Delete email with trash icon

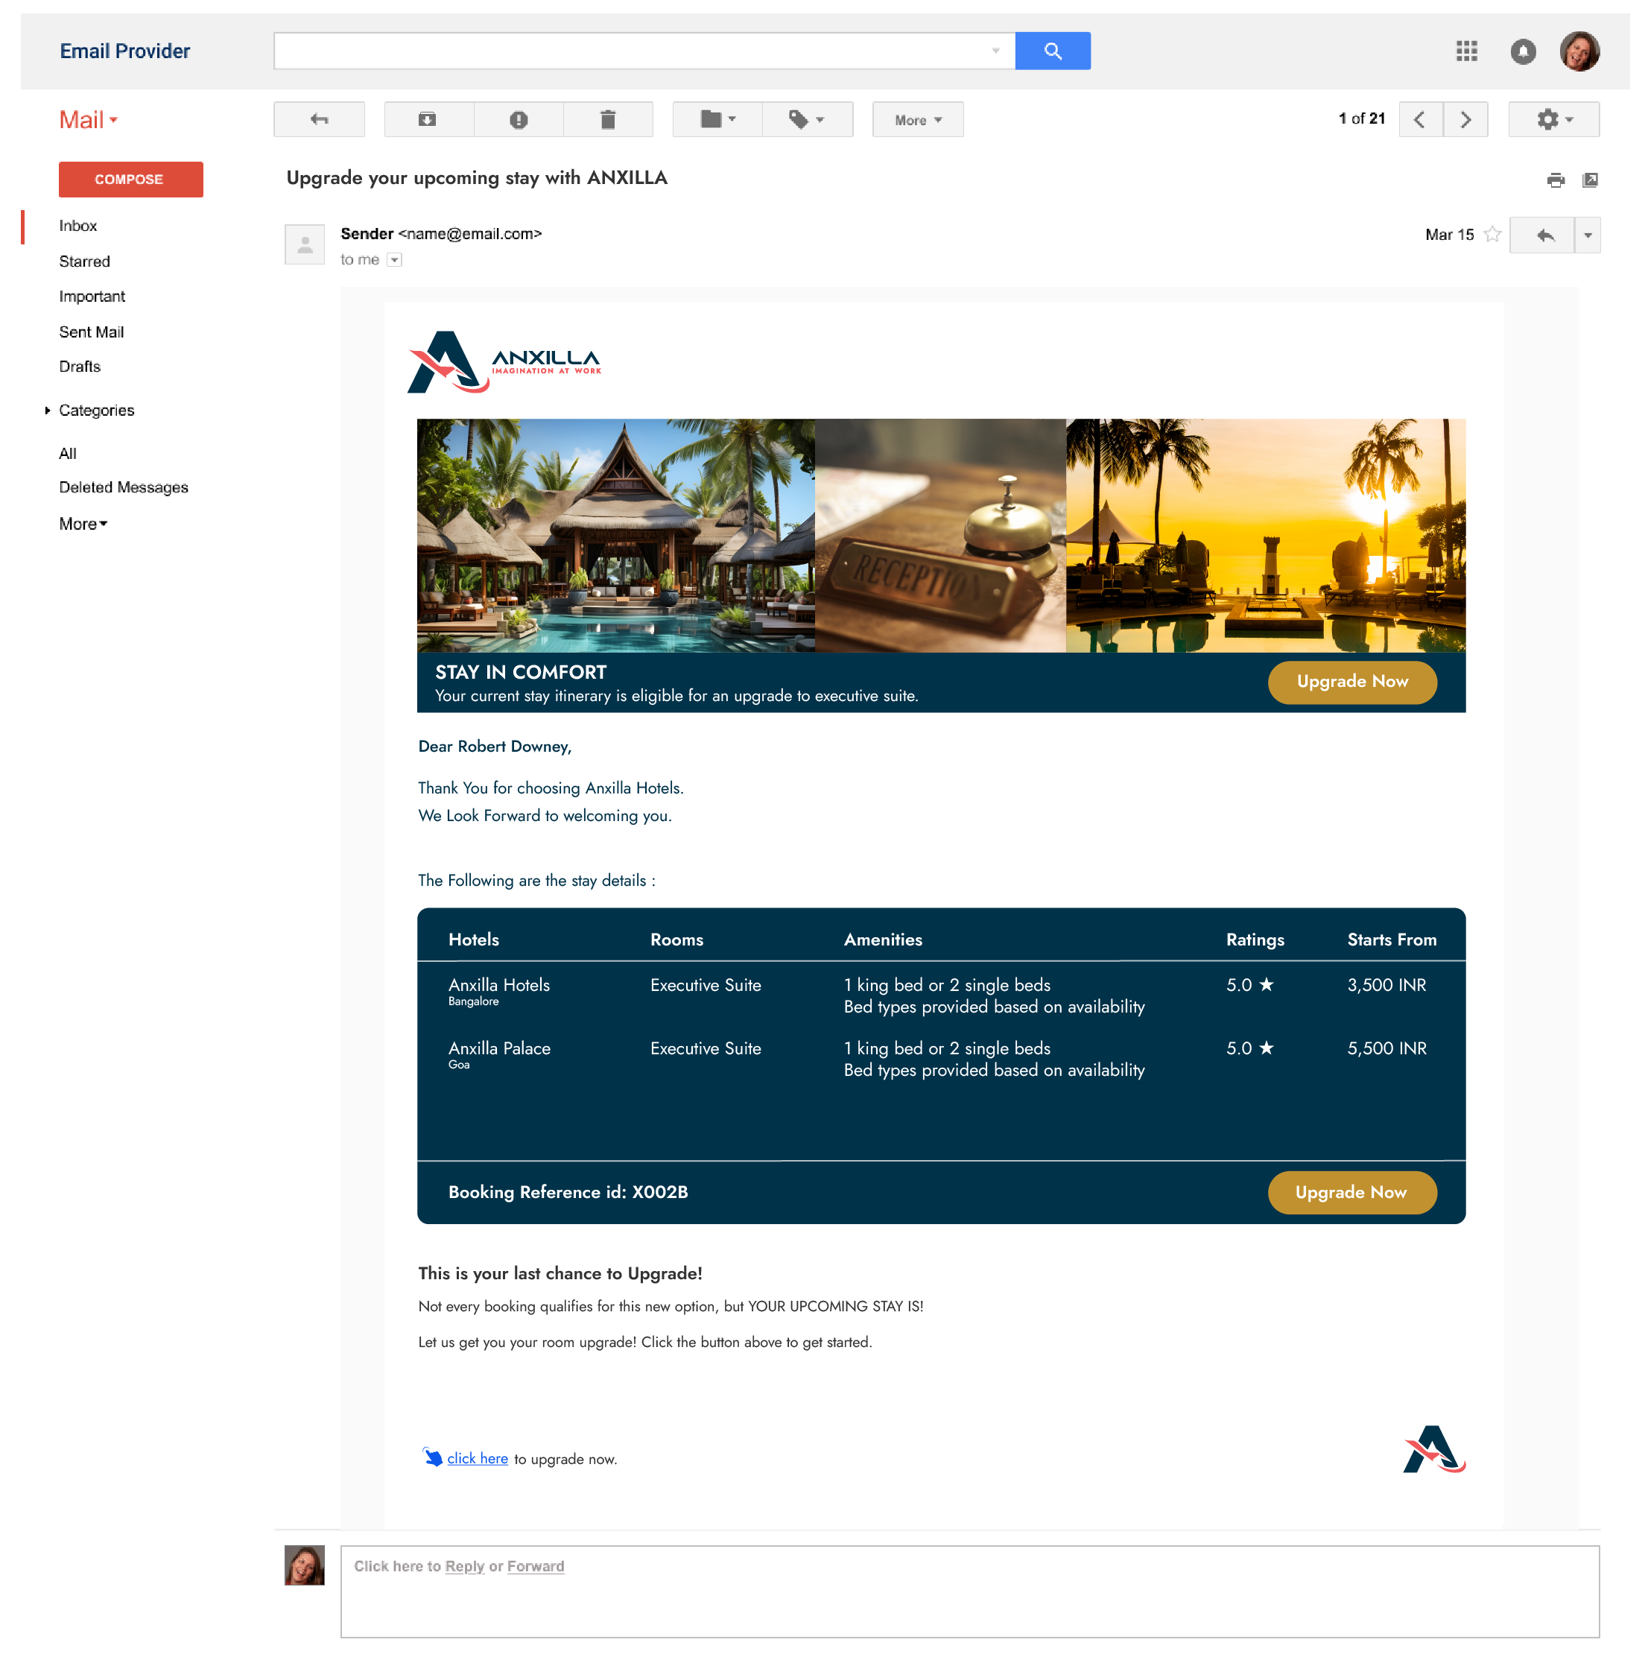point(607,119)
